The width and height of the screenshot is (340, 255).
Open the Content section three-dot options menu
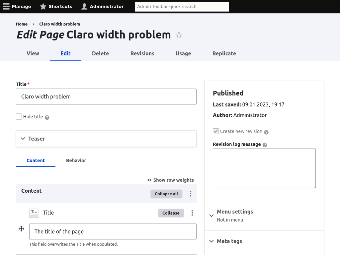pyautogui.click(x=190, y=194)
